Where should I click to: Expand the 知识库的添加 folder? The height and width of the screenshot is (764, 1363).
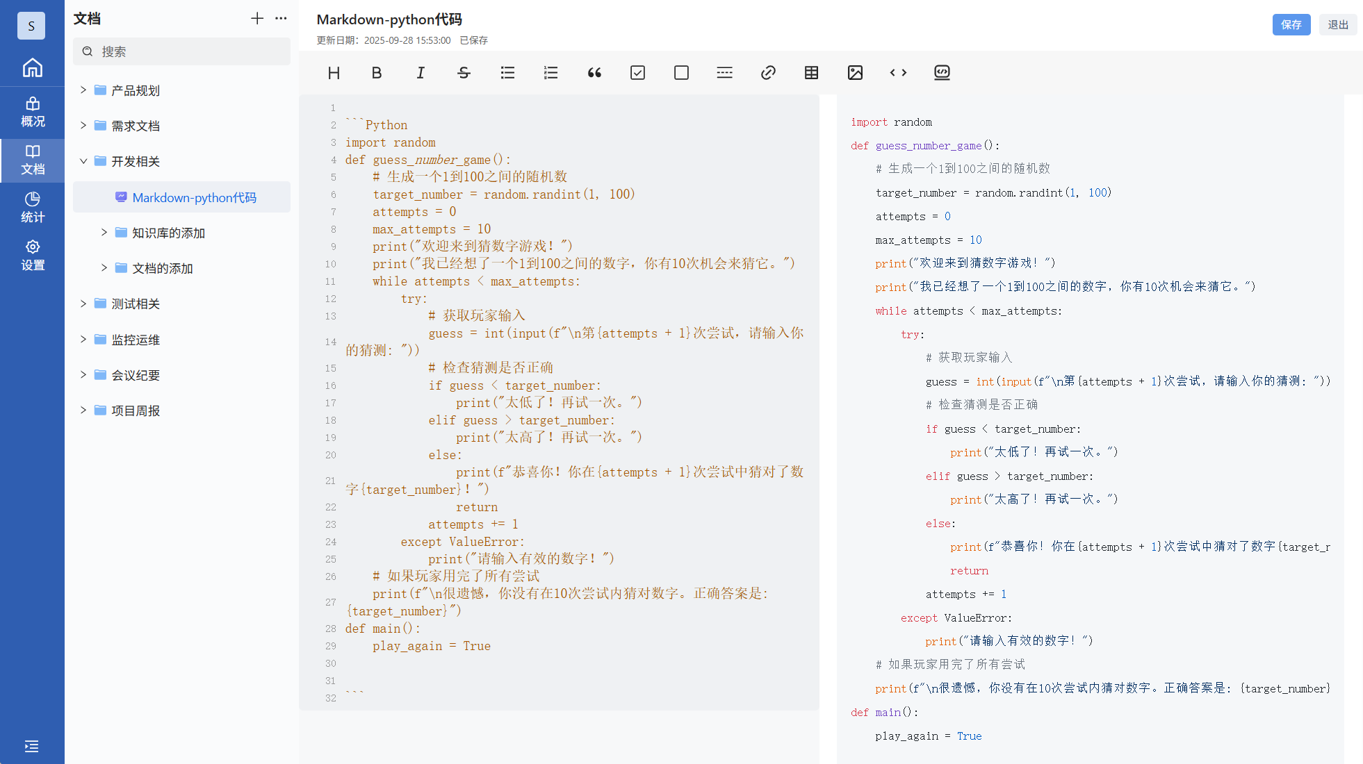(104, 233)
